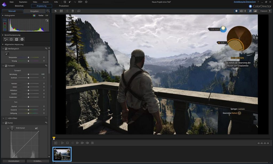
Task: Click the Belichtung slider handle
Action: tap(28, 74)
